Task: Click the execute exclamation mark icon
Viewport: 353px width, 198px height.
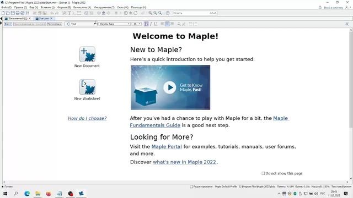Action: pyautogui.click(x=121, y=13)
